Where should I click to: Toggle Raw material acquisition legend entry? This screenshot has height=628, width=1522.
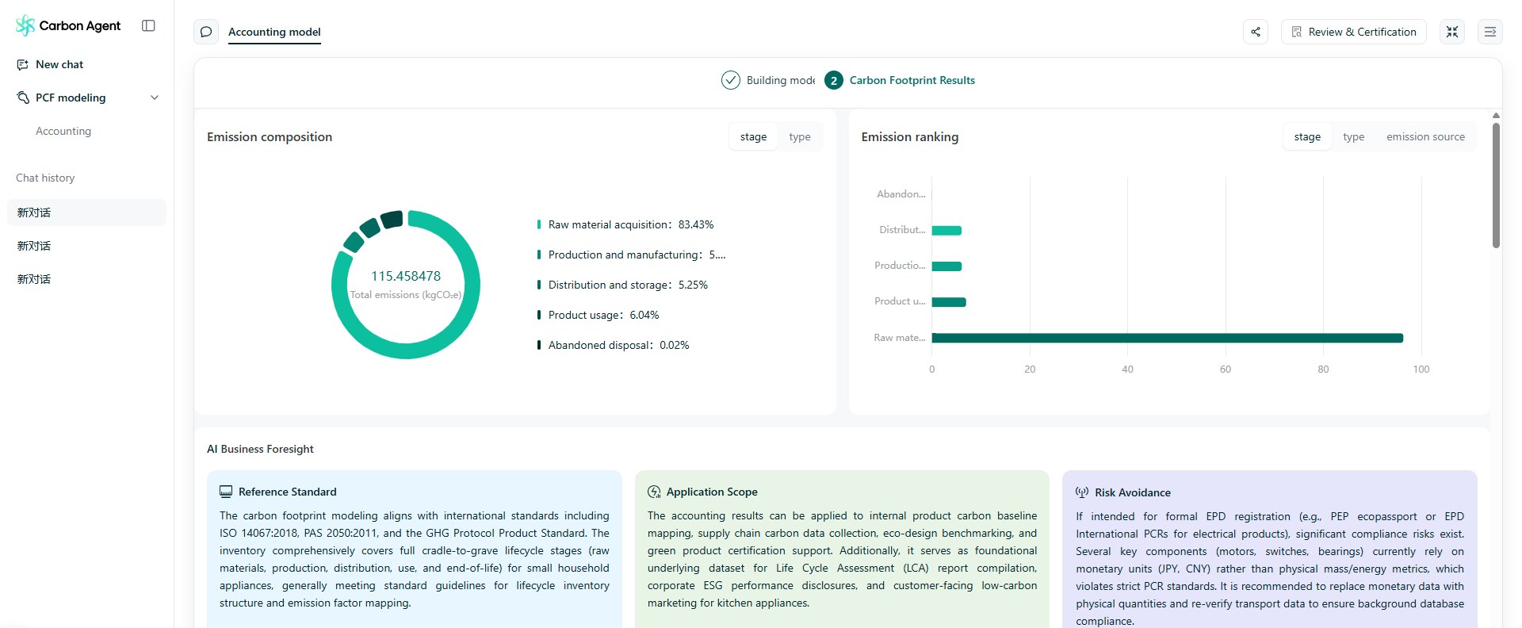tap(625, 224)
